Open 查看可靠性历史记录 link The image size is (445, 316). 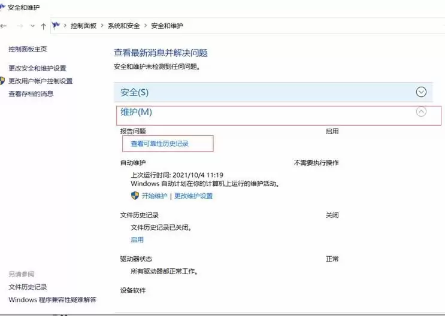159,144
